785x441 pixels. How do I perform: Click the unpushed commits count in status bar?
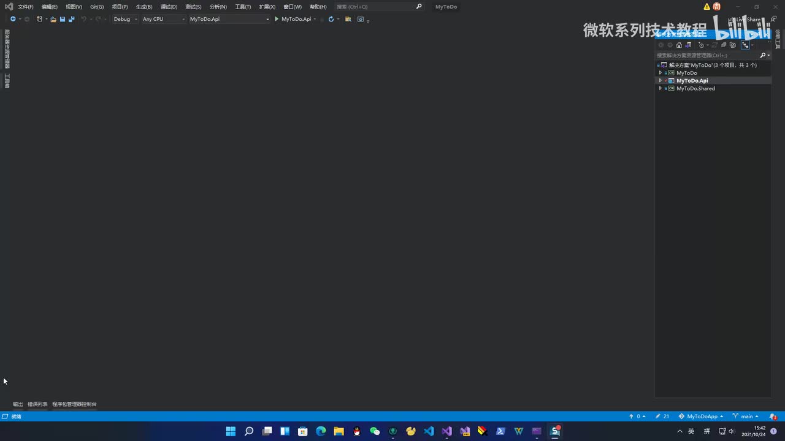tap(637, 417)
